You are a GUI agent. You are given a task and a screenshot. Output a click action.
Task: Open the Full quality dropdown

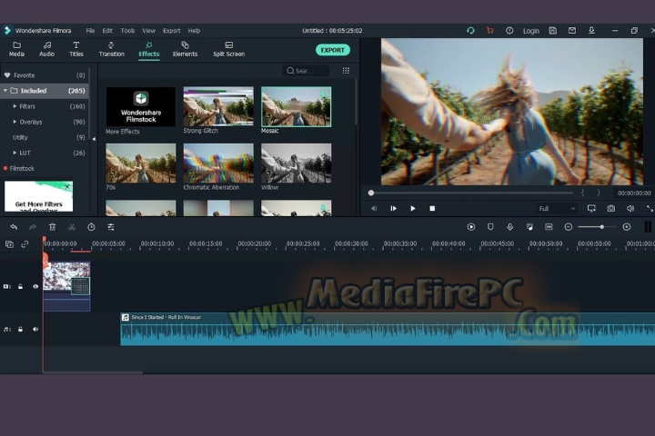click(557, 208)
